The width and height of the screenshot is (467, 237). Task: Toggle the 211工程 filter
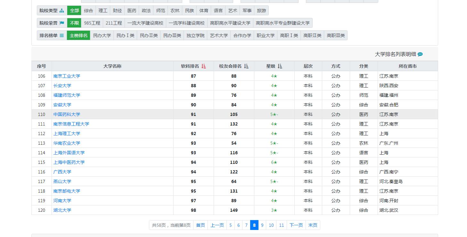(x=114, y=23)
